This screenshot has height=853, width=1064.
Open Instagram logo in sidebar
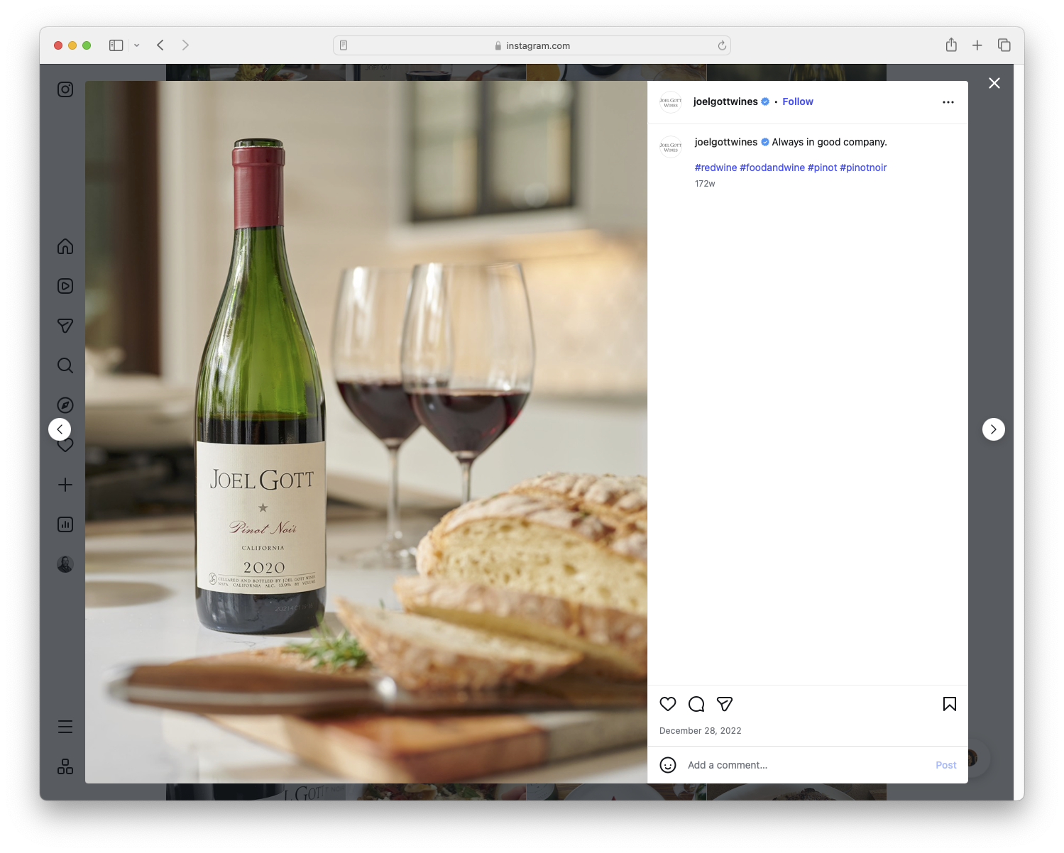click(65, 89)
